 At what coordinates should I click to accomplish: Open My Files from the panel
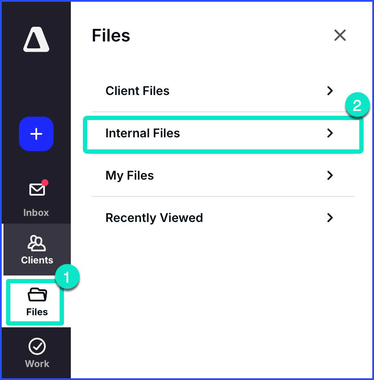pyautogui.click(x=130, y=175)
